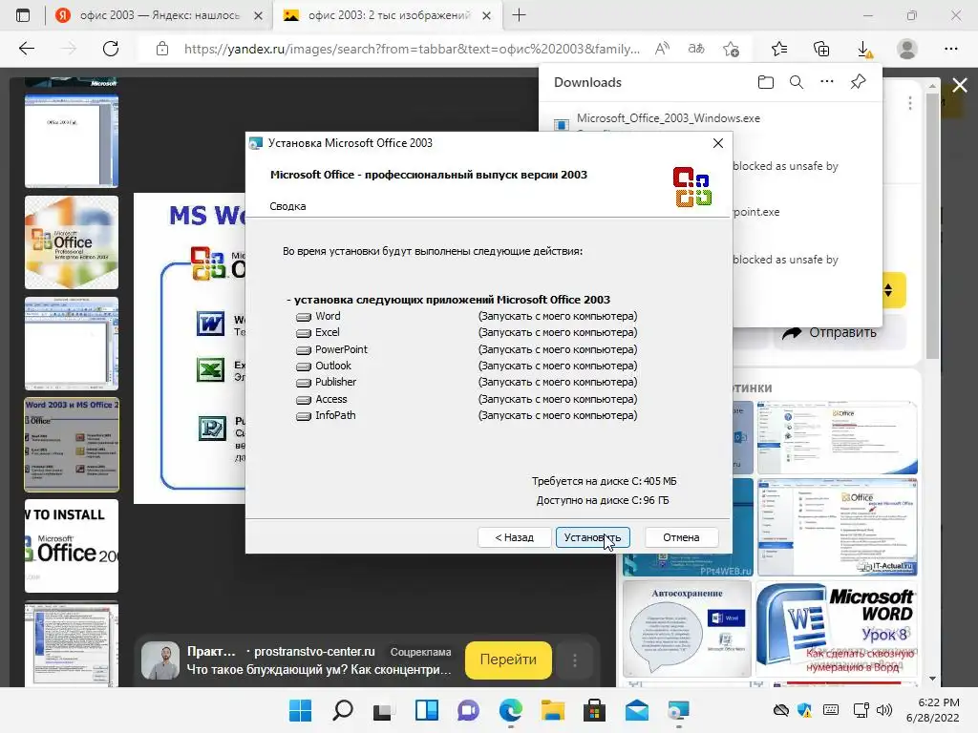This screenshot has height=733, width=978.
Task: Select the Excel drive icon in the list
Action: [304, 333]
